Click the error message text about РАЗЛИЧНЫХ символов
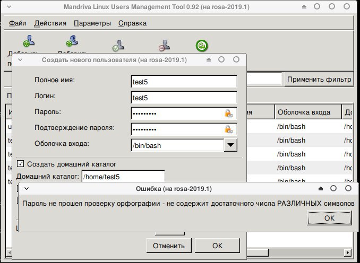Screen dimensions: 360x263 tap(188, 204)
